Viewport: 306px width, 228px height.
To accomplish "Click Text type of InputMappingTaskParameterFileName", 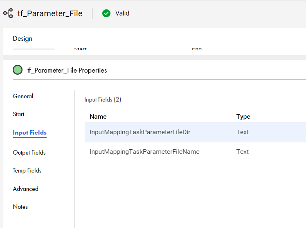I will 242,152.
